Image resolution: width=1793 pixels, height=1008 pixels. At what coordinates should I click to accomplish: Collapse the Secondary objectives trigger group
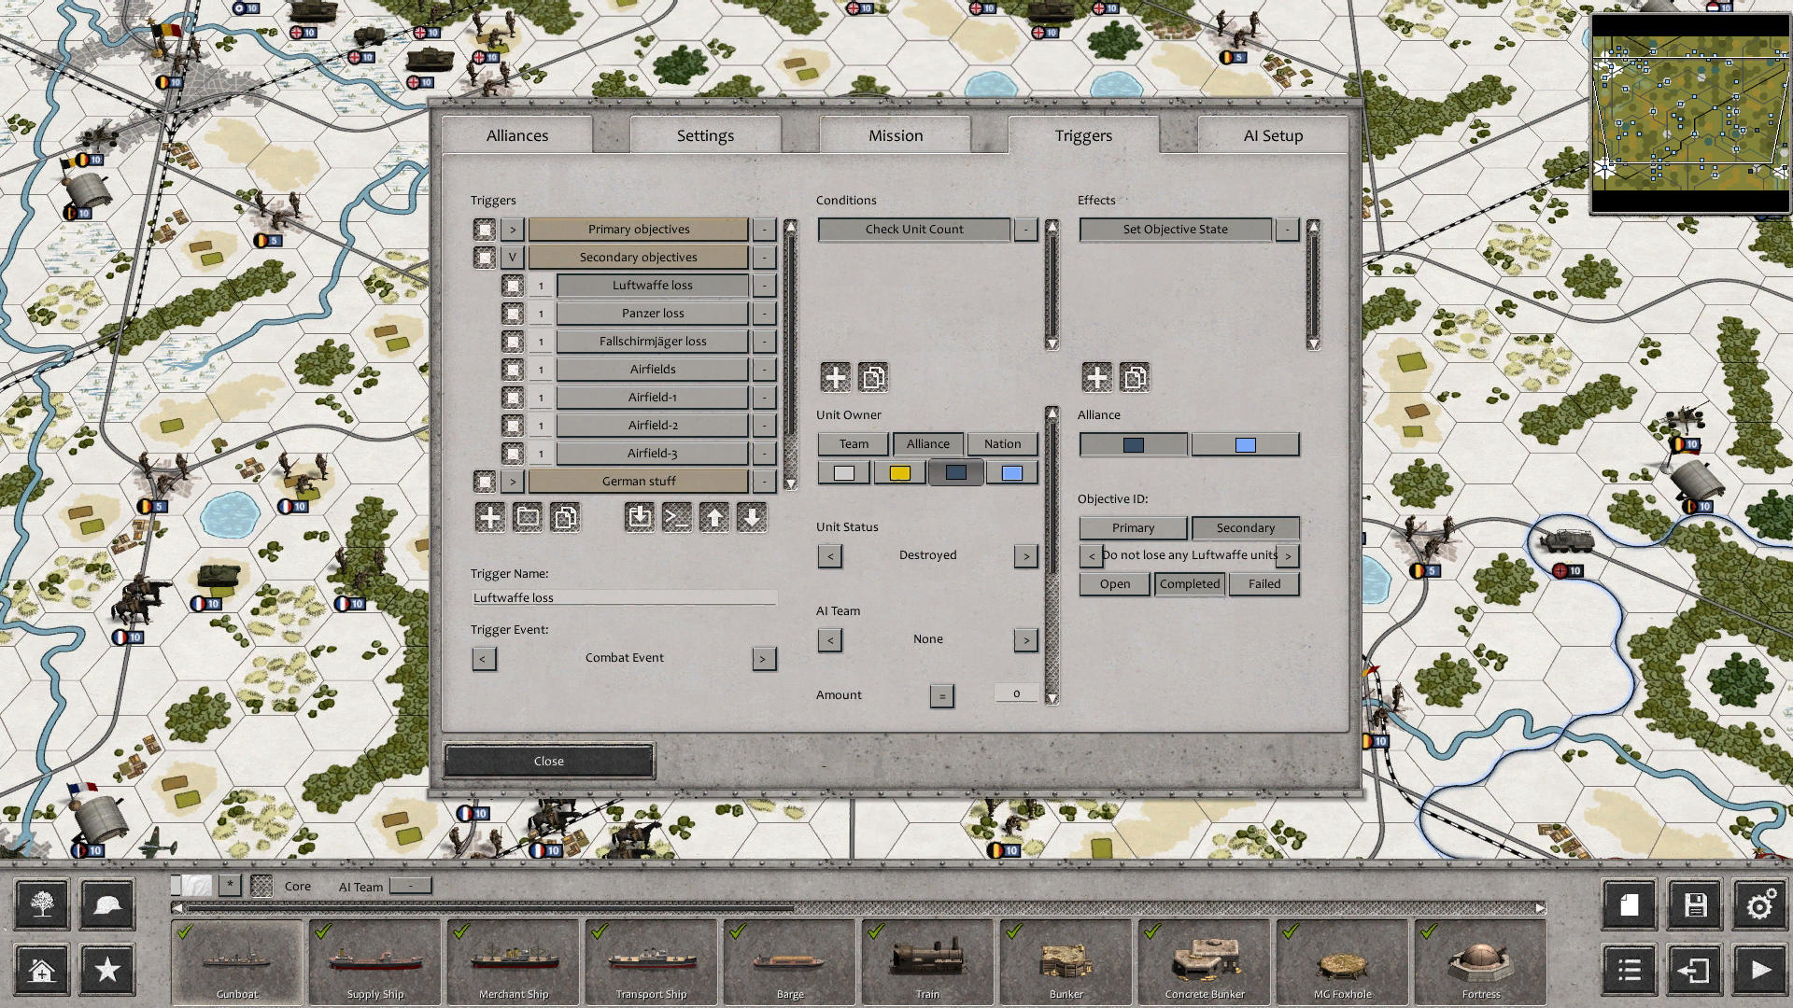click(512, 257)
